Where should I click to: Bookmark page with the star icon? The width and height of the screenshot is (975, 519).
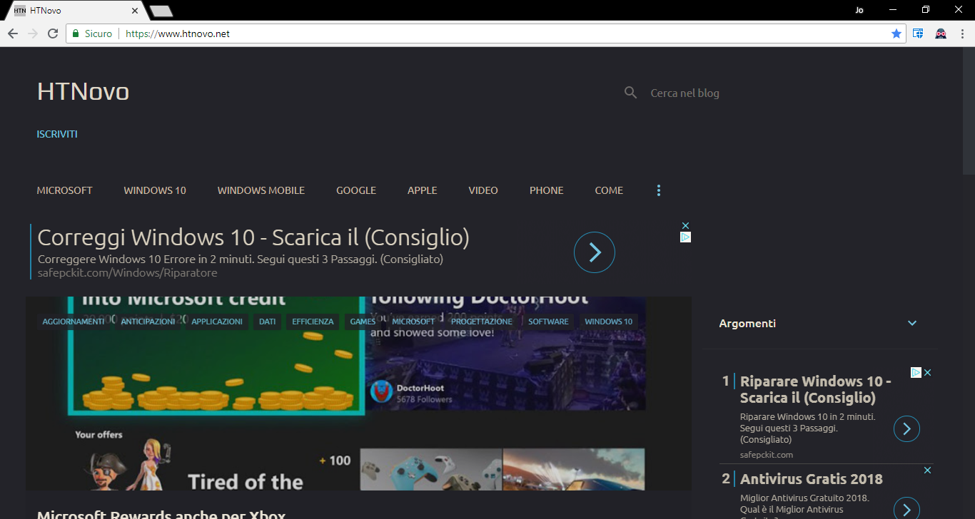pyautogui.click(x=896, y=34)
